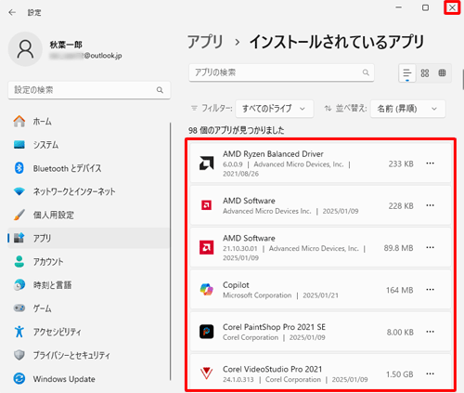Minimize the settings window
This screenshot has width=464, height=393.
pos(399,7)
